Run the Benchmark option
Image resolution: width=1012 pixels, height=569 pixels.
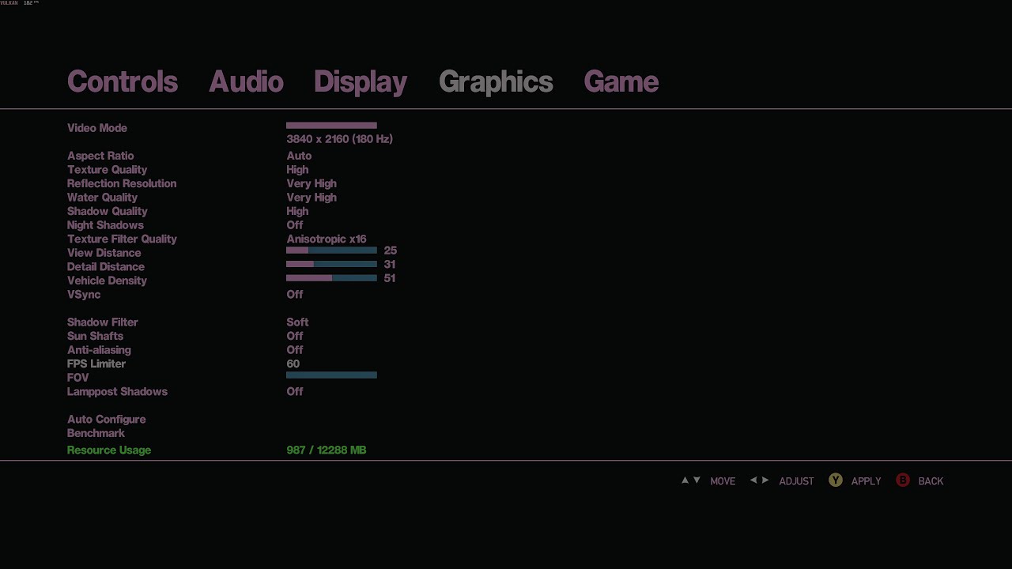(96, 433)
